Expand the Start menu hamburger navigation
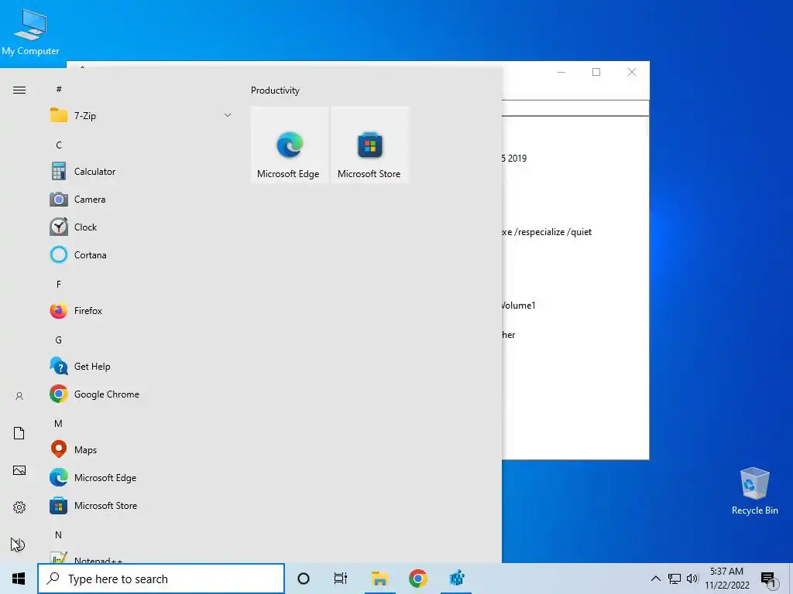Screen dimensions: 793x594 pos(19,90)
